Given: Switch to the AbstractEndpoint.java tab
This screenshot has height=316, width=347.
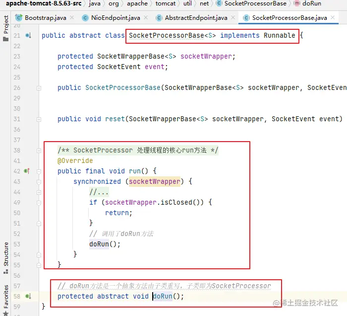Looking at the screenshot, I should click(x=196, y=18).
